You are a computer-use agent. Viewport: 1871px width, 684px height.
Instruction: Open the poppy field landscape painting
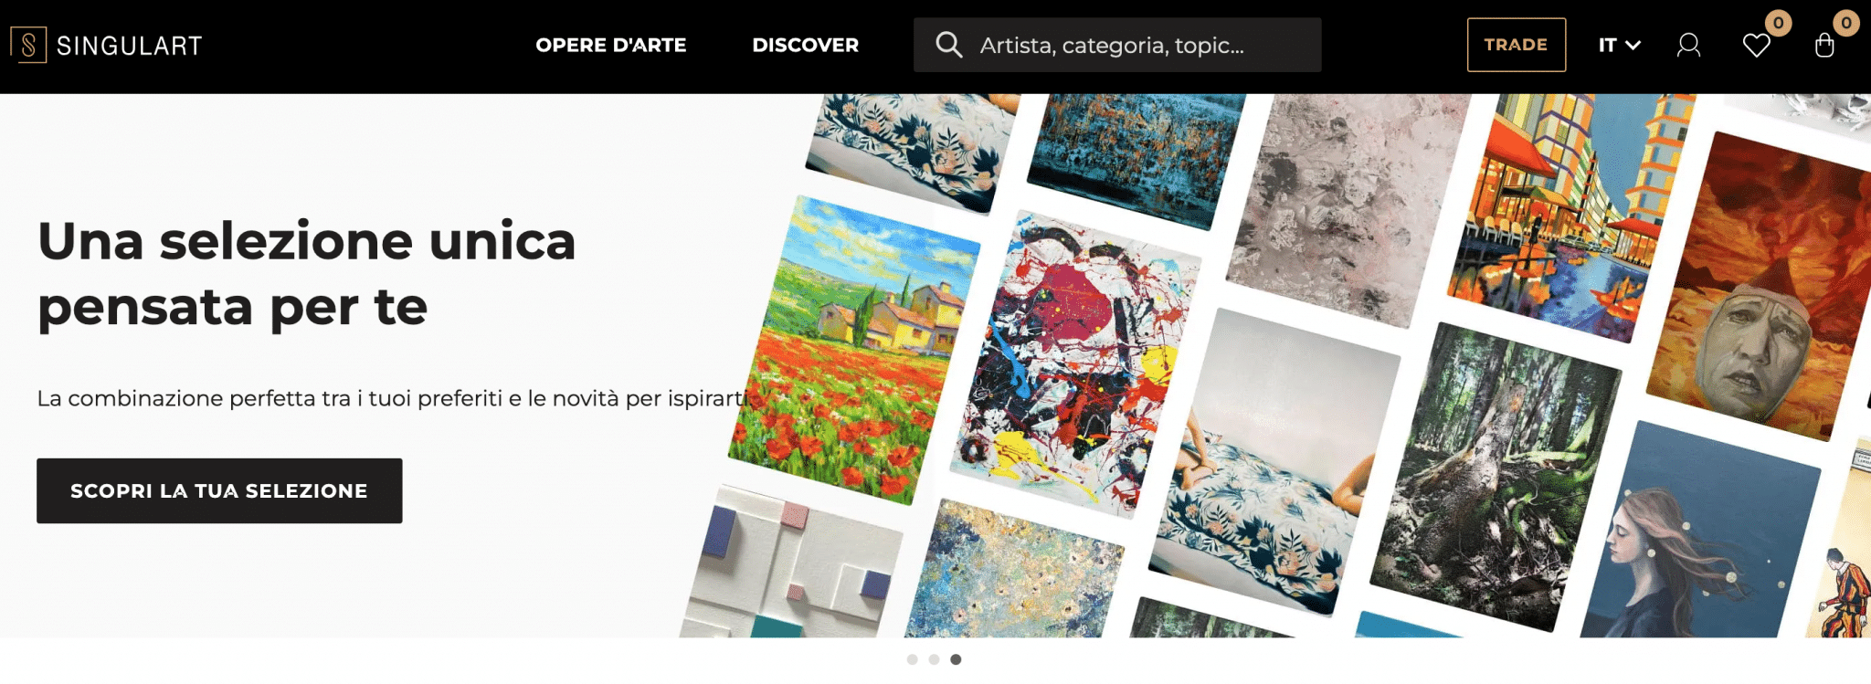(x=854, y=350)
